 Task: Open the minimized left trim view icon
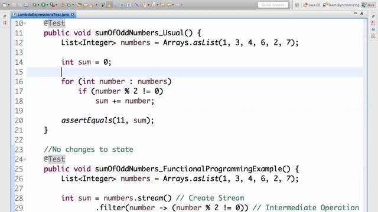[x=5, y=24]
